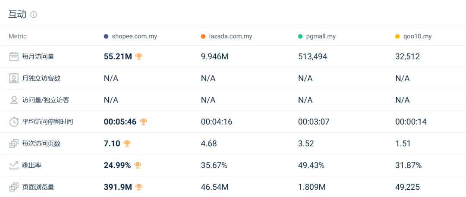Select the 每月访问量 row label
Screen dimensions: 466x197
38,56
